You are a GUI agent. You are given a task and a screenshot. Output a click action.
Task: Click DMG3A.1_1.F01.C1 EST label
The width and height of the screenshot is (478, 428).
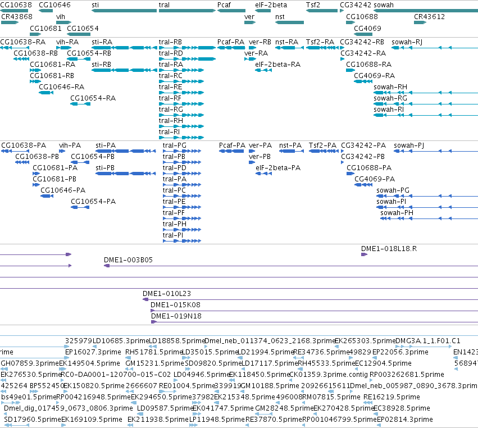click(427, 341)
